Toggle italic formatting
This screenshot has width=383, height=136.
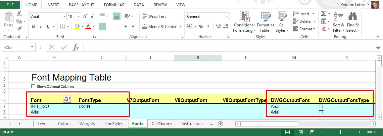[41, 26]
